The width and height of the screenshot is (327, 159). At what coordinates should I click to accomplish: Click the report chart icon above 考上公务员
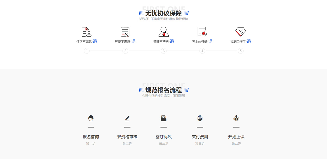tap(202, 32)
